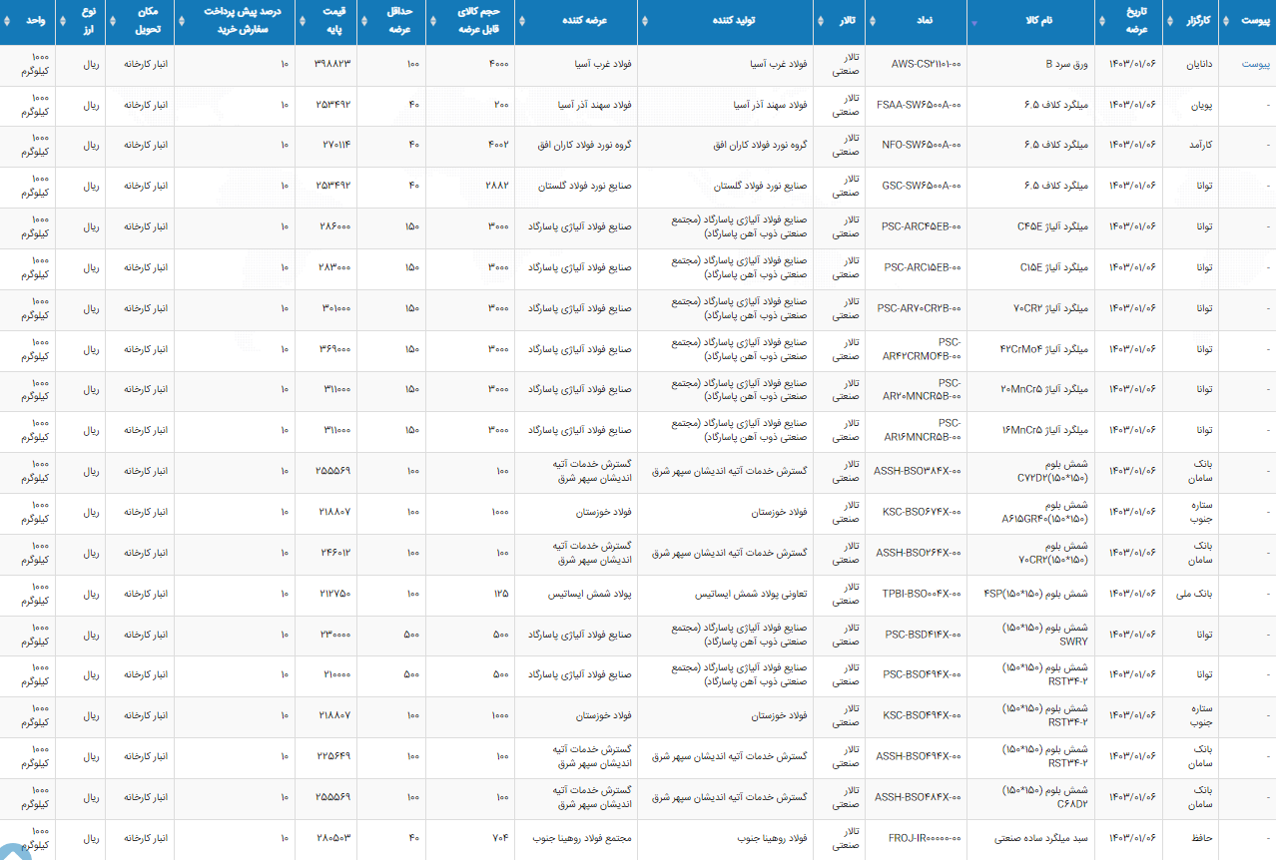Click the offer volume ۲۸۸۲
This screenshot has width=1276, height=860.
498,187
